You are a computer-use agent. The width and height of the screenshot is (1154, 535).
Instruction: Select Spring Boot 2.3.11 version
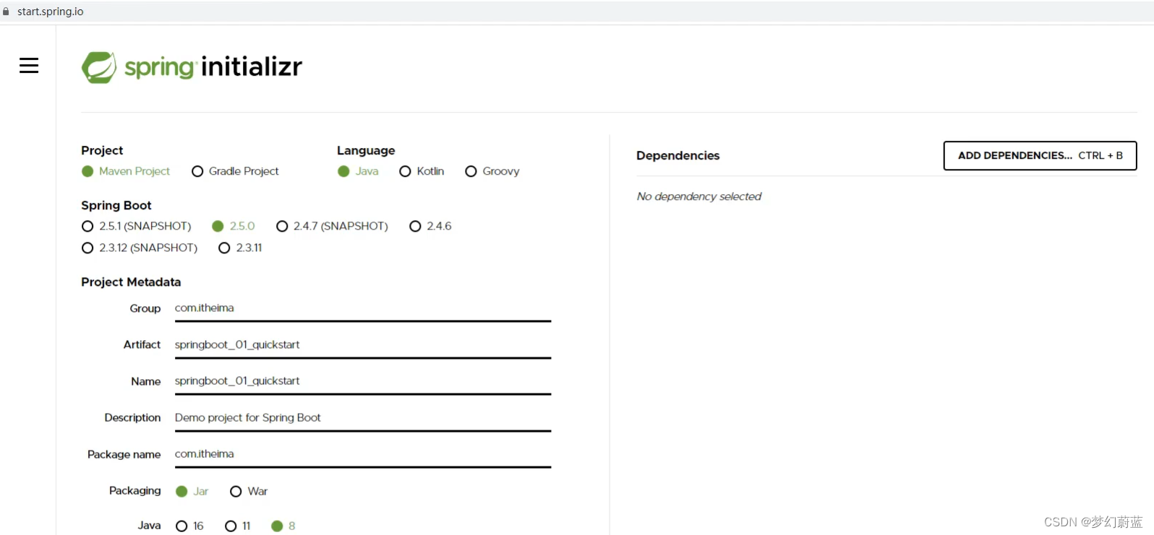tap(240, 248)
